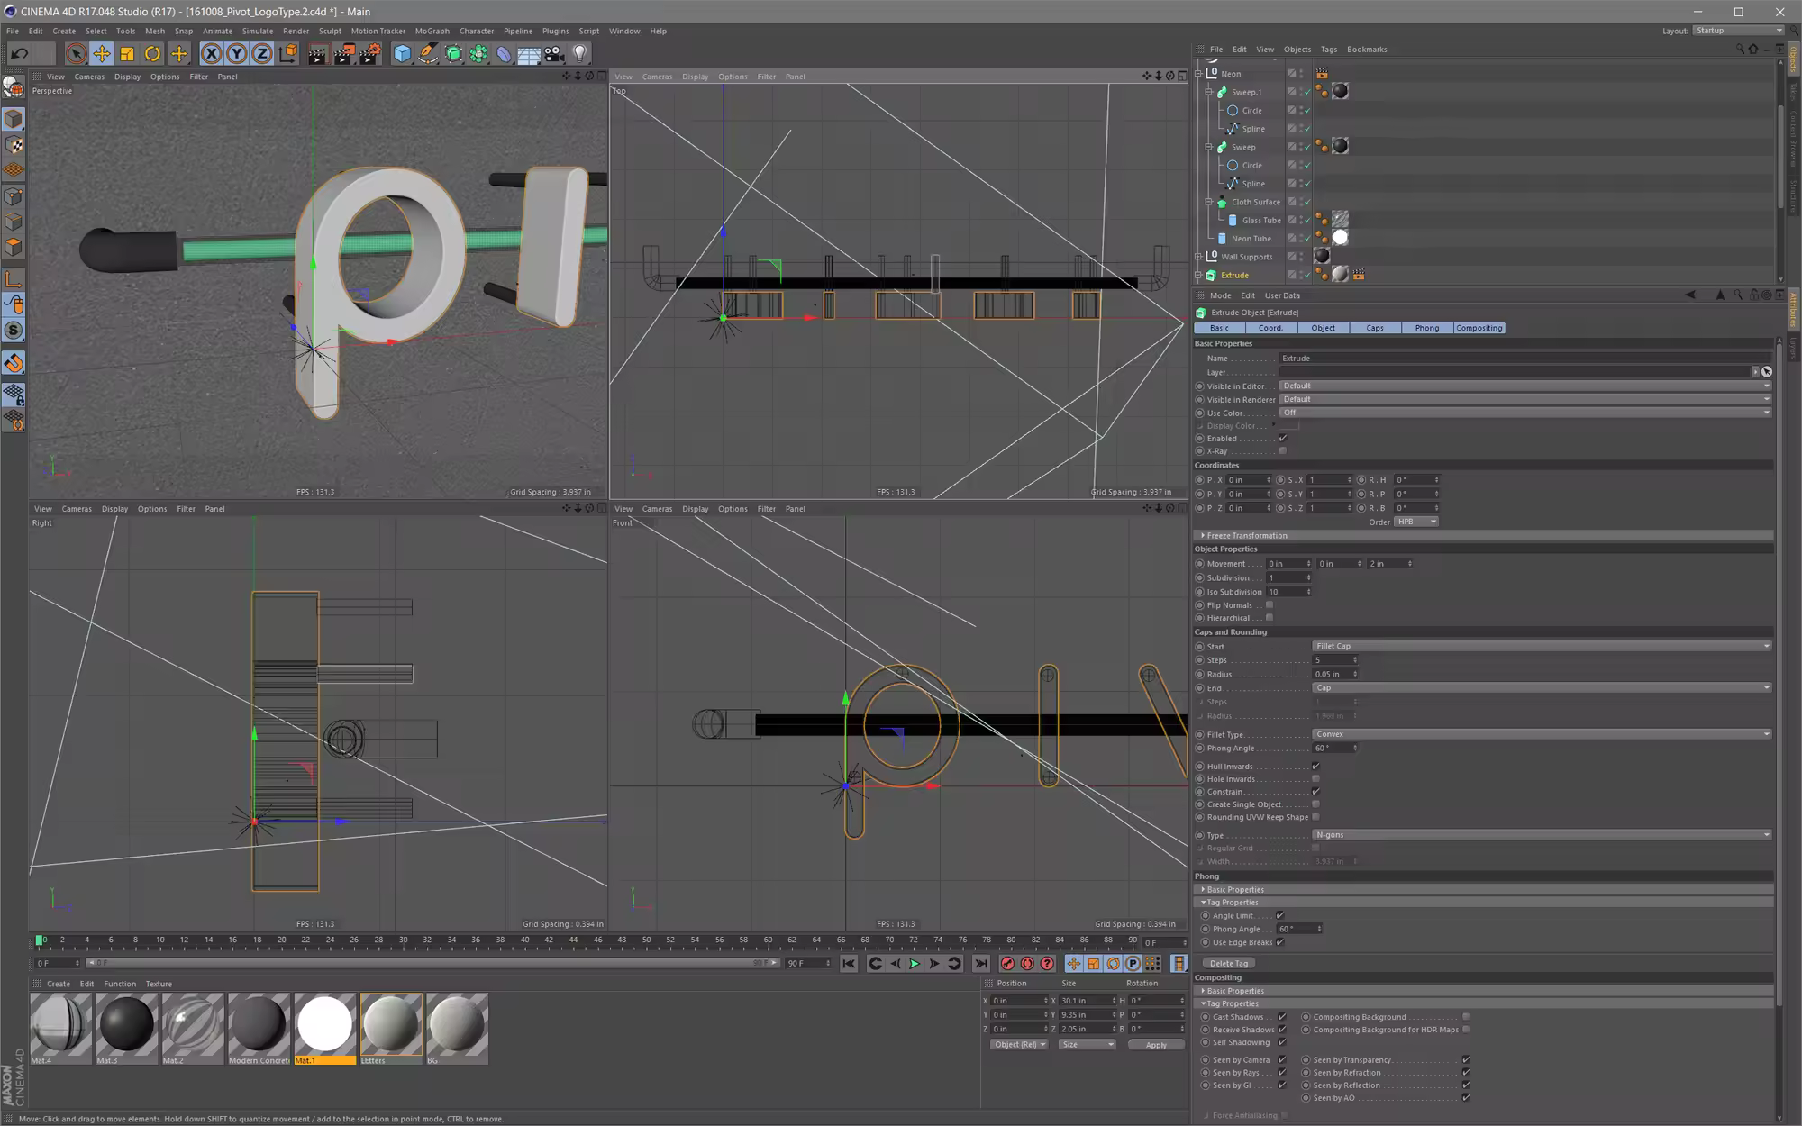Open the Sculpt menu
The height and width of the screenshot is (1126, 1802).
(330, 31)
